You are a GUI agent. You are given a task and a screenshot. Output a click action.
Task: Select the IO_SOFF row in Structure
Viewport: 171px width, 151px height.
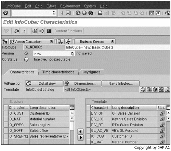6,131
